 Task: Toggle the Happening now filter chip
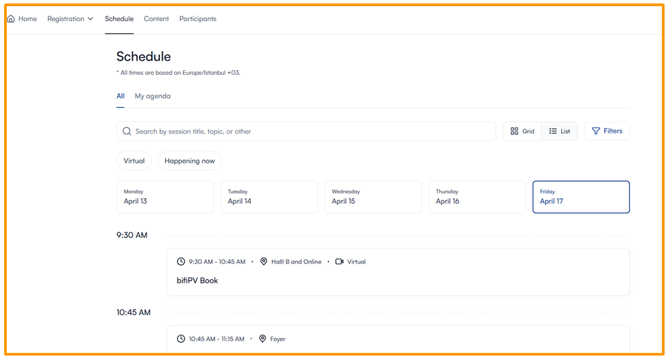point(189,161)
